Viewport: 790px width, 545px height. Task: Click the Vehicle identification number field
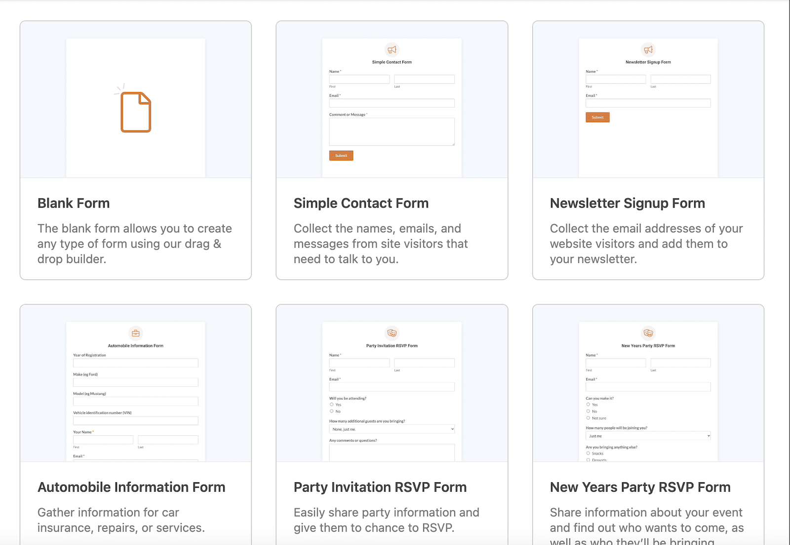[135, 420]
